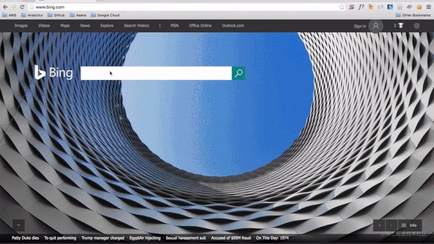
Task: Click the f? extension icon
Action: tap(361, 7)
